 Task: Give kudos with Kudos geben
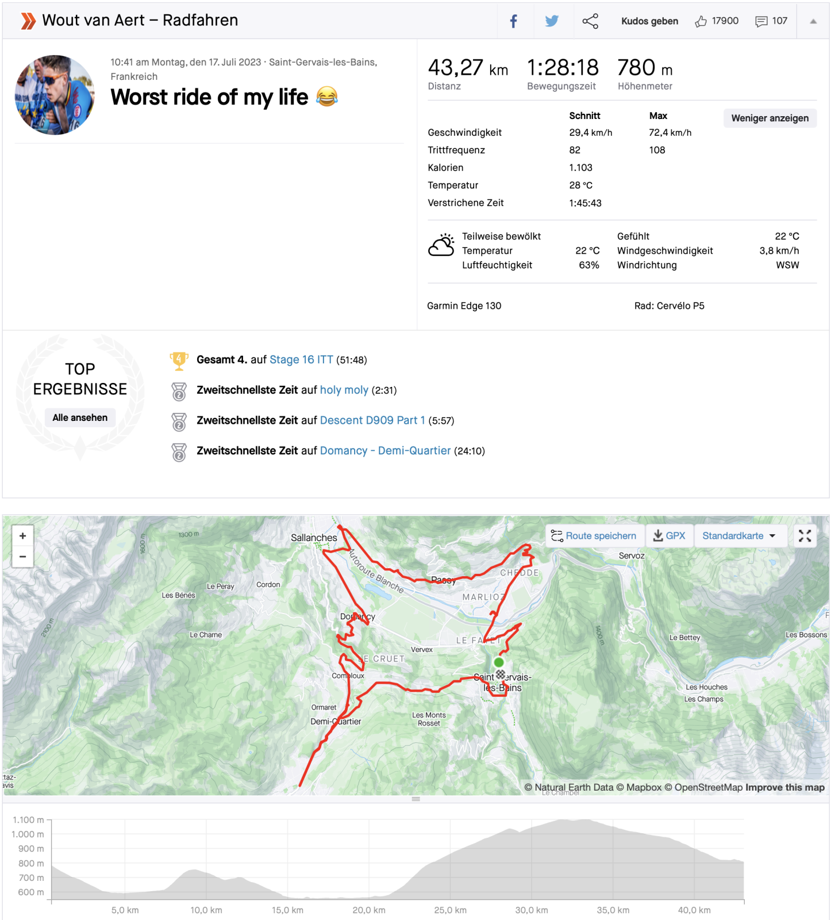click(x=649, y=21)
